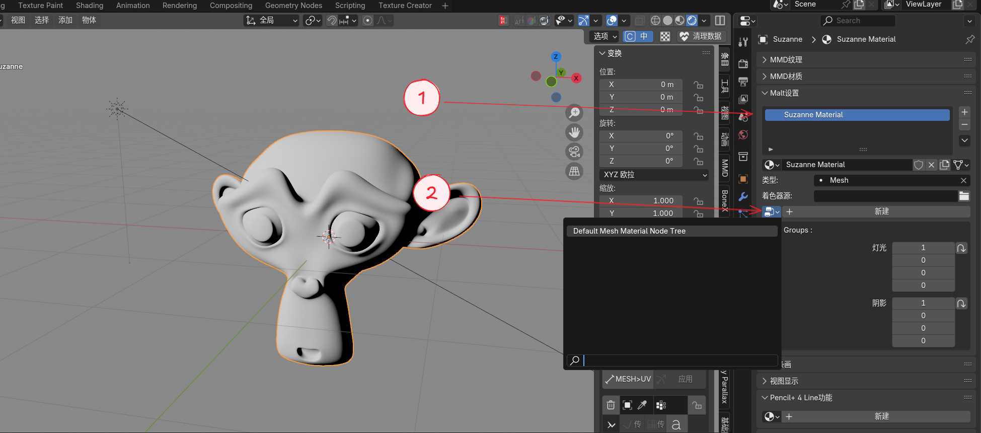
Task: Toggle the viewport overlays button
Action: [612, 21]
